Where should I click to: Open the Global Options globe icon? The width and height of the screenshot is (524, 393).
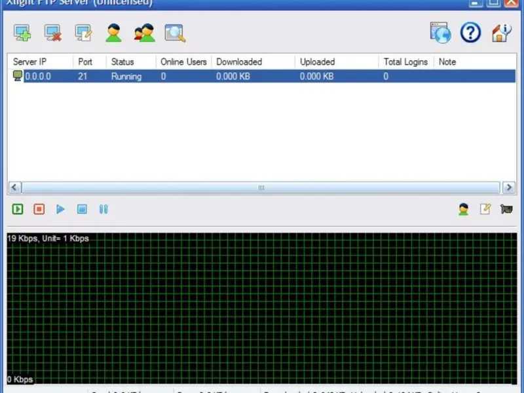(x=440, y=32)
